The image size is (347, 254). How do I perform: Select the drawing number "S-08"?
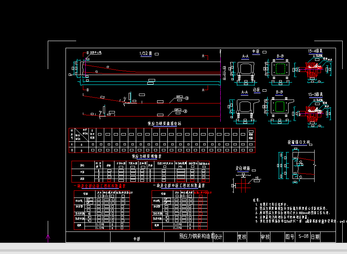(x=303, y=236)
